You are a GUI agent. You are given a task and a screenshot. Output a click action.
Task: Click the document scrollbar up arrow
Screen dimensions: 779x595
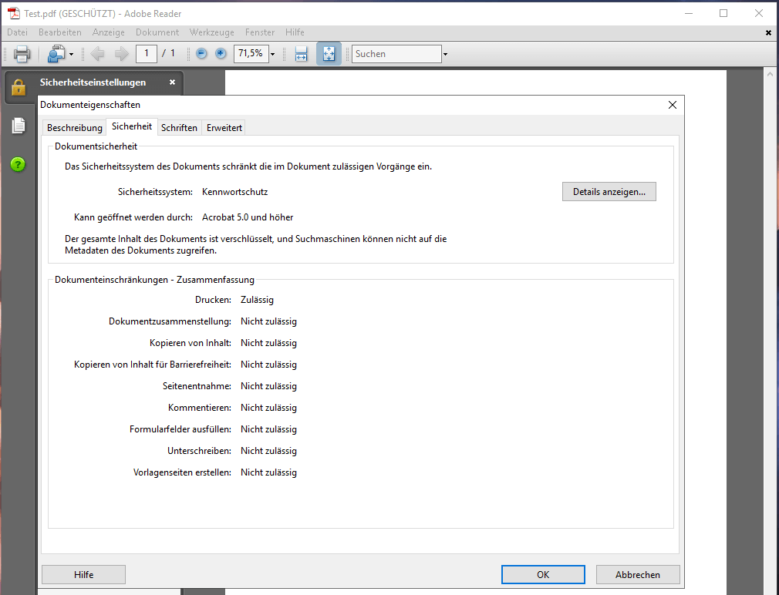tap(770, 75)
